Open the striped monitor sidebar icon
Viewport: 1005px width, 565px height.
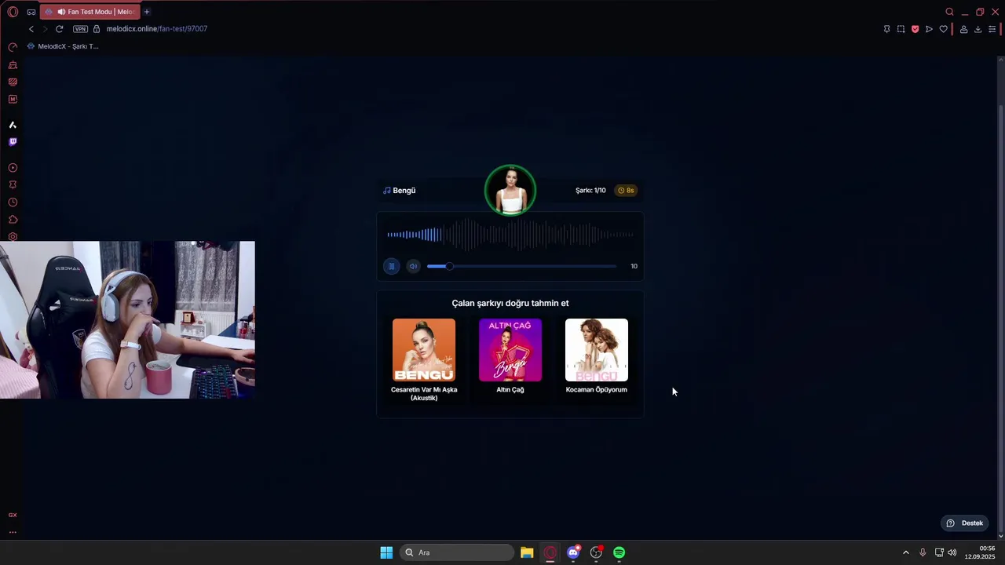[13, 82]
